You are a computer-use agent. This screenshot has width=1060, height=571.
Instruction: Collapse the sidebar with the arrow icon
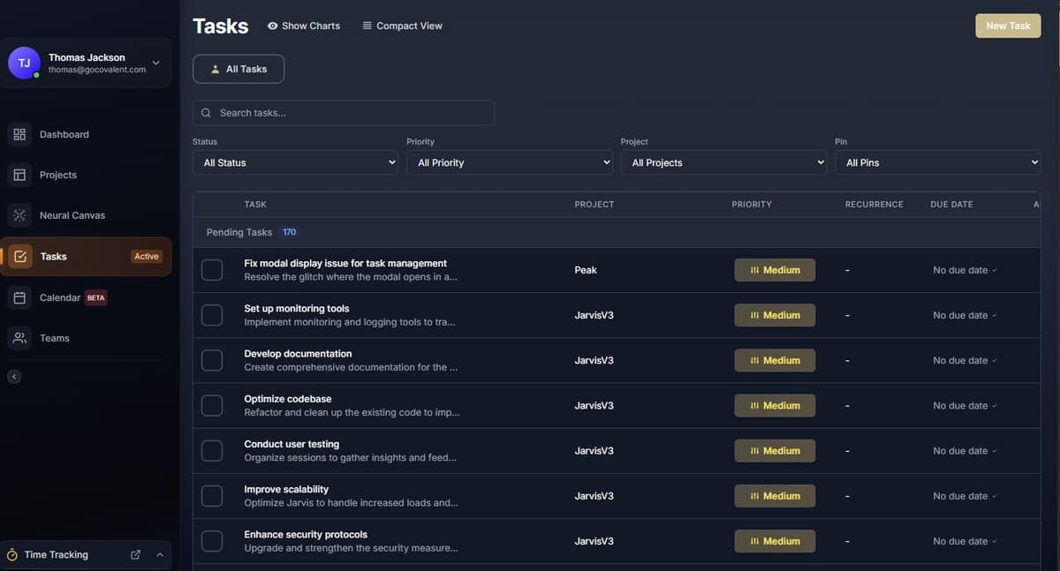pos(14,377)
